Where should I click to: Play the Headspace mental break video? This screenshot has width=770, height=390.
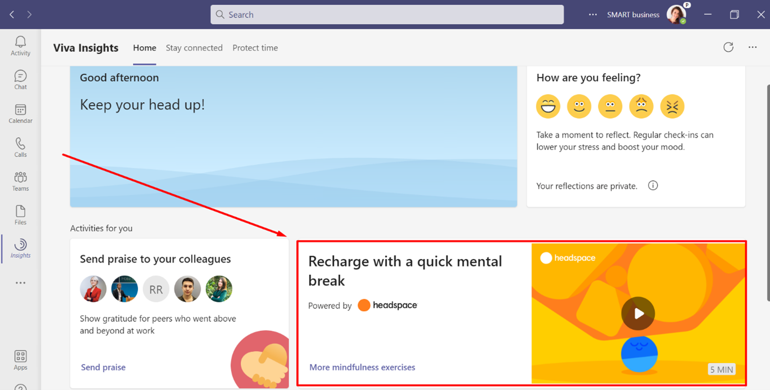[x=638, y=313]
